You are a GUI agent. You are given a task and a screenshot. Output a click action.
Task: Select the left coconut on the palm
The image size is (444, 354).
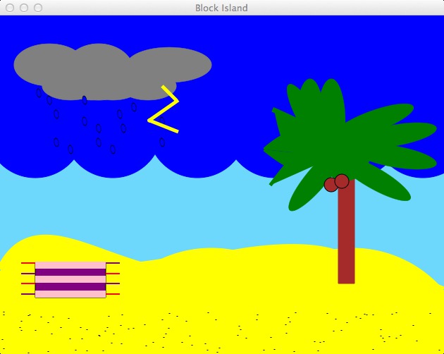pos(331,185)
